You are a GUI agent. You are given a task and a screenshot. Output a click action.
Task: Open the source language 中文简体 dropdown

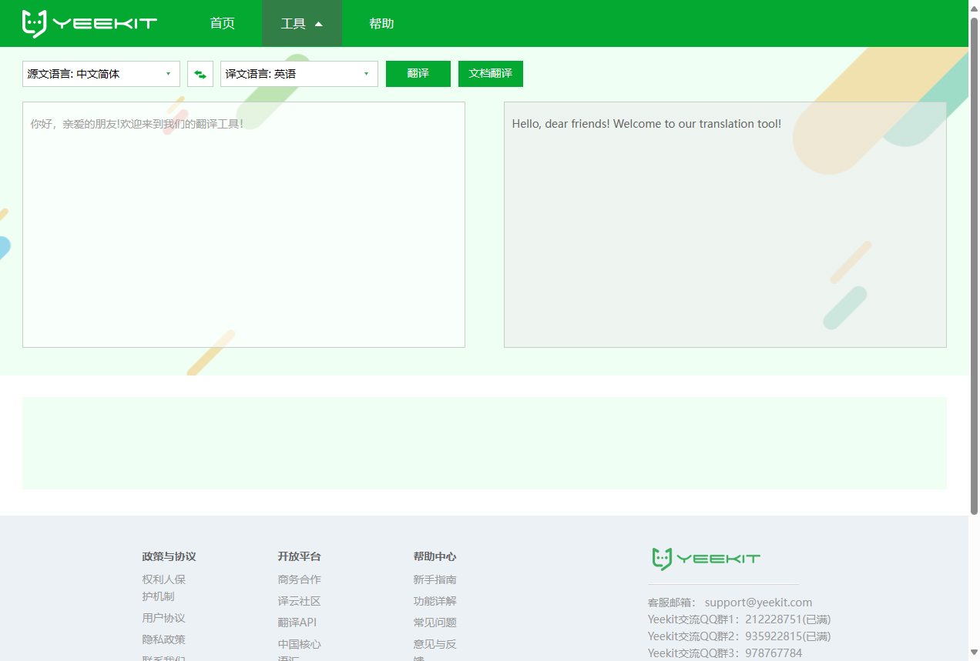[101, 74]
